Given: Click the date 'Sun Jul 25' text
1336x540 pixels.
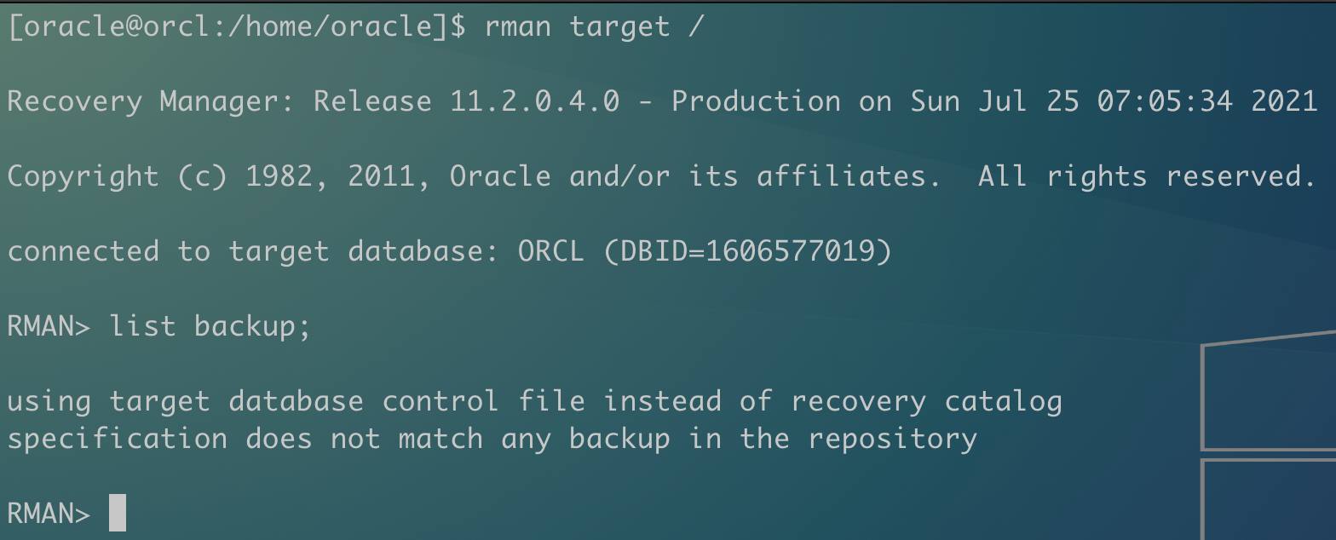Looking at the screenshot, I should (x=994, y=101).
